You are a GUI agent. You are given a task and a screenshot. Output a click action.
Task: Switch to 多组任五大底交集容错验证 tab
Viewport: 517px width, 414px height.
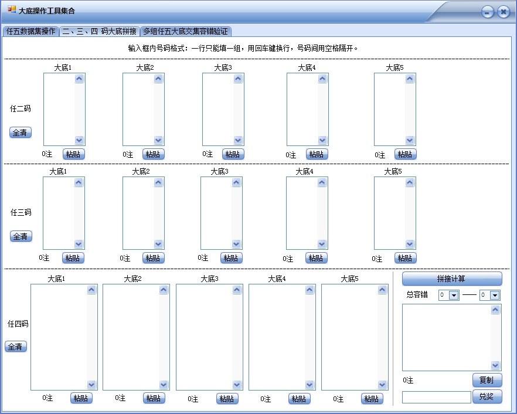185,31
